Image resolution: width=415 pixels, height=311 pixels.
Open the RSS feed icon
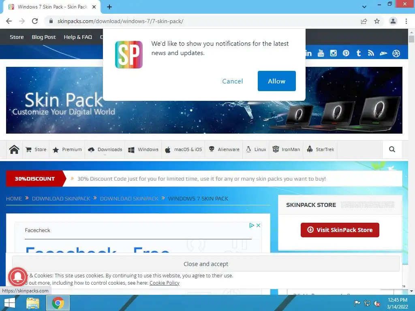pos(371,53)
